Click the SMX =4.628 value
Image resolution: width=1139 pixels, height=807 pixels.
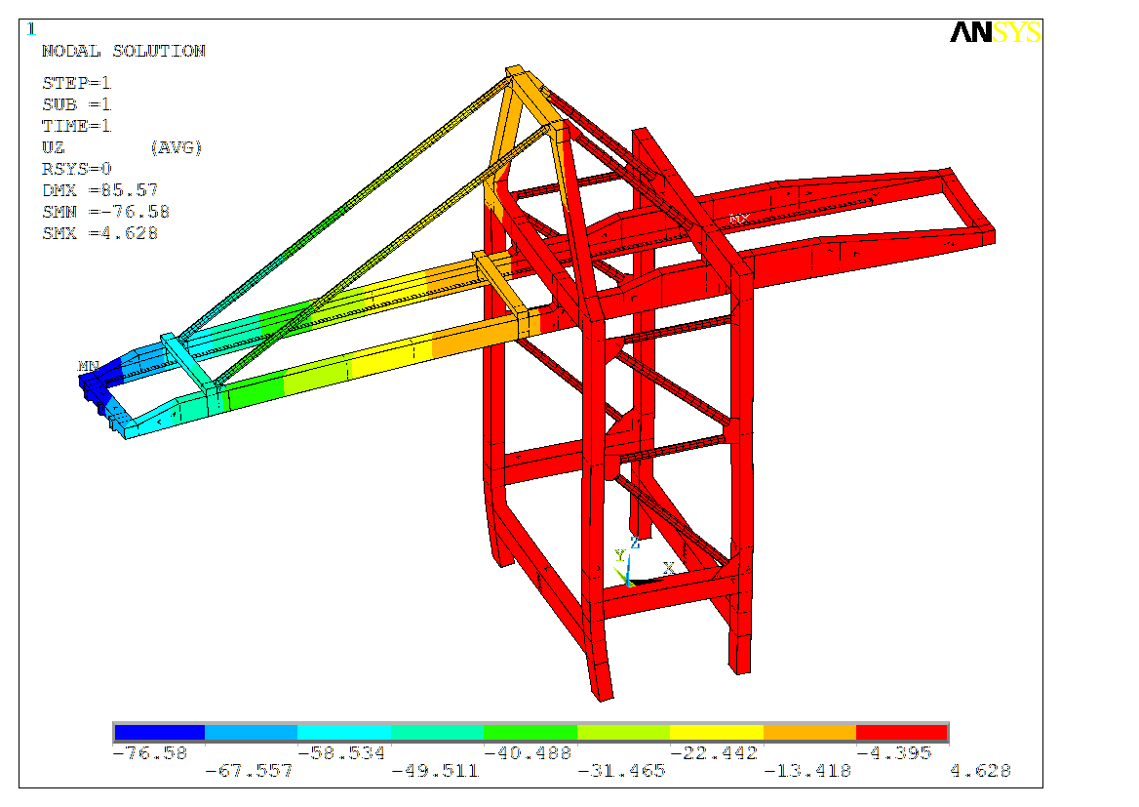99,233
